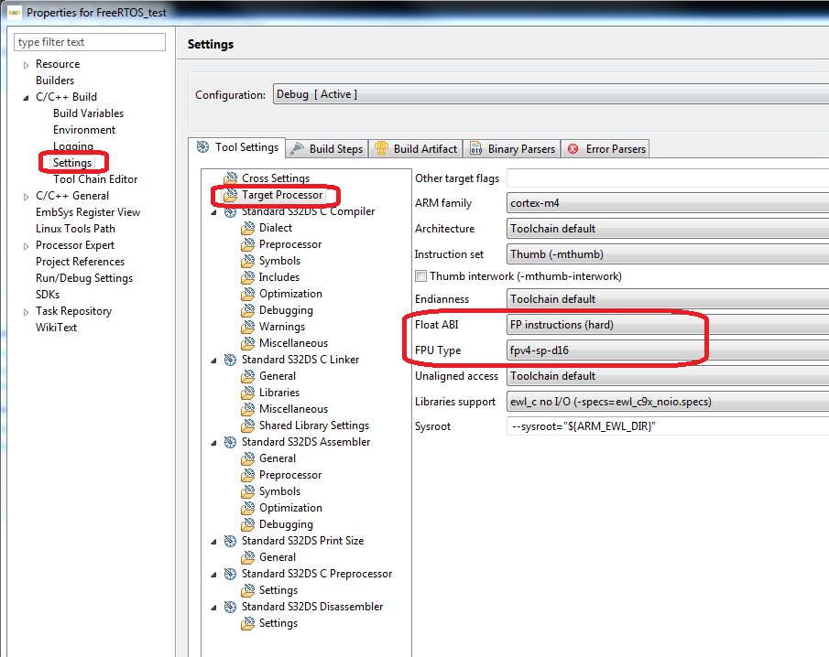Viewport: 829px width, 657px height.
Task: Click the Standard S32DS Assembler tool icon
Action: point(230,442)
